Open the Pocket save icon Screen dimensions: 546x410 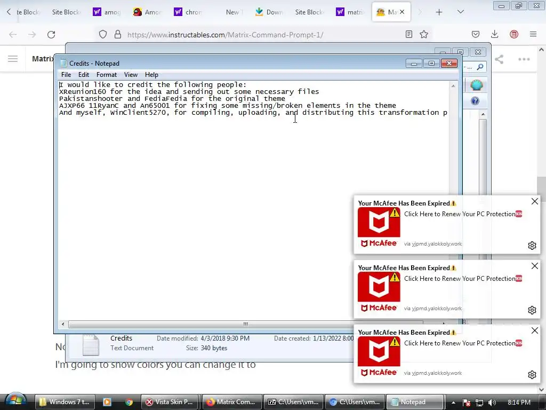coord(476,34)
